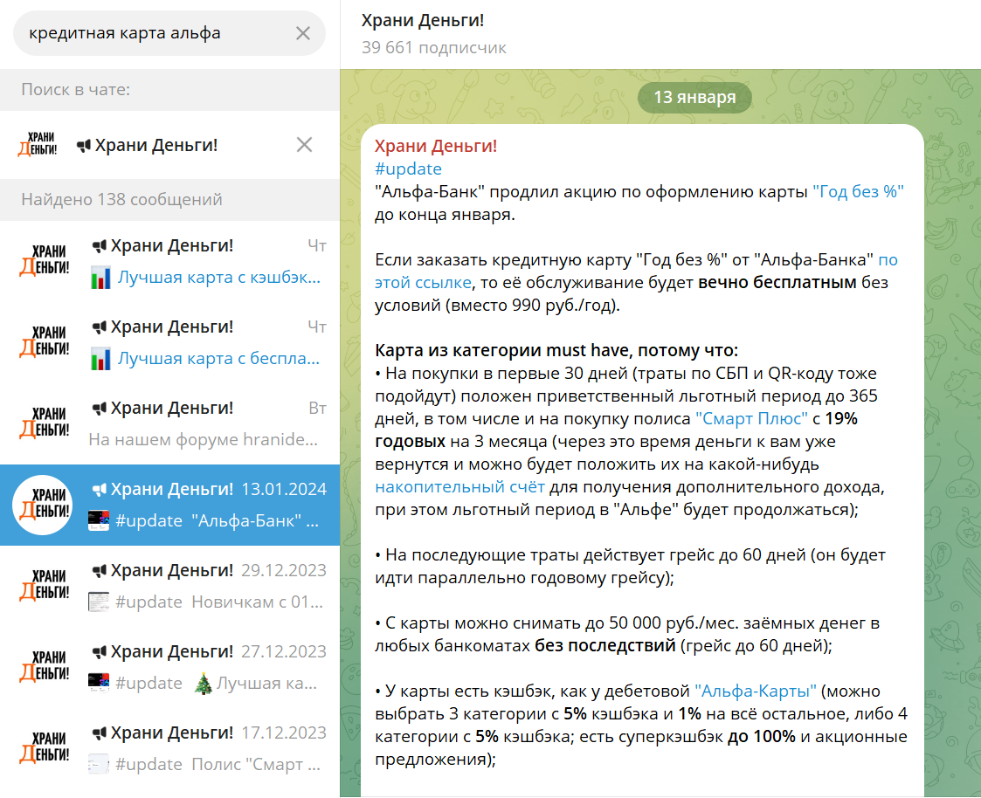981x798 pixels.
Task: Click the 'Найдено 138 сообщений' results count
Action: point(121,199)
